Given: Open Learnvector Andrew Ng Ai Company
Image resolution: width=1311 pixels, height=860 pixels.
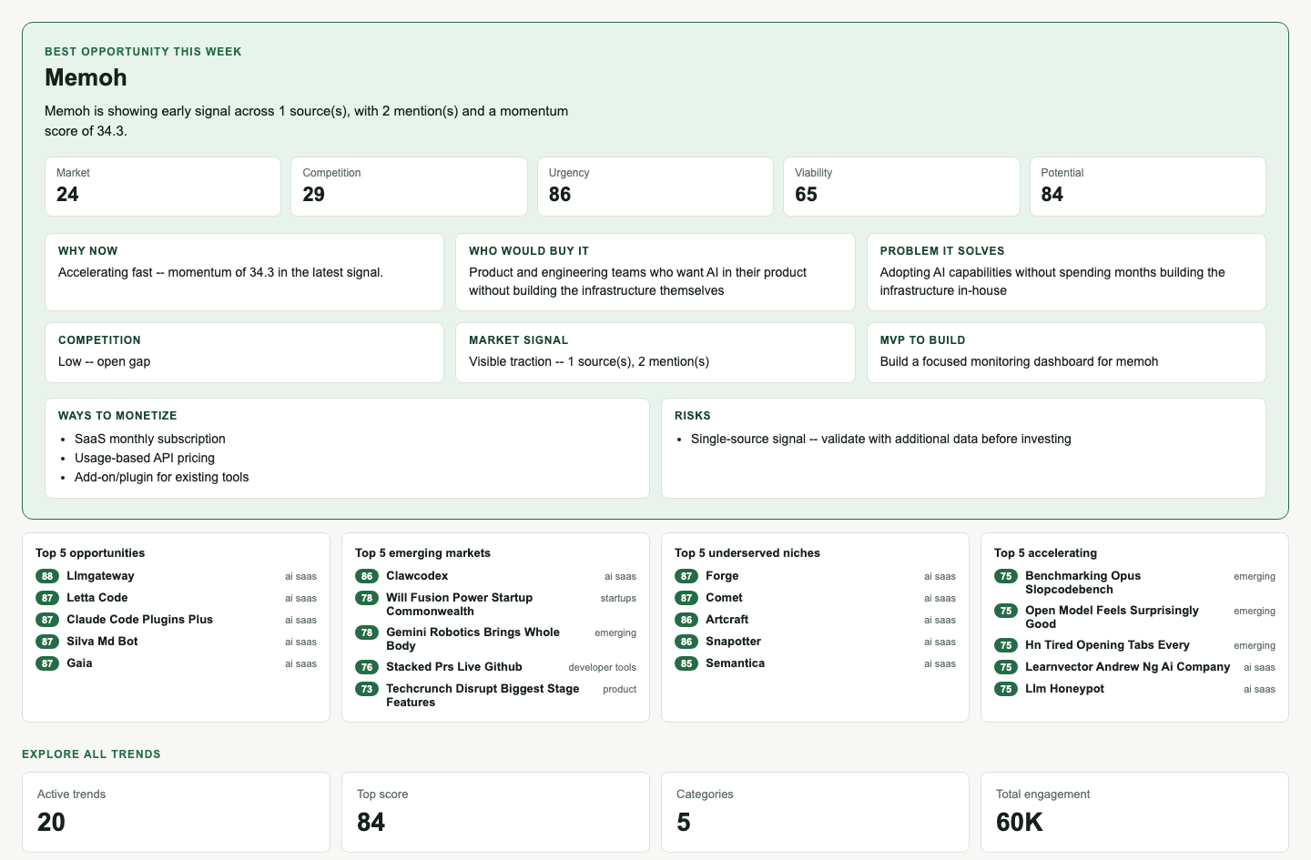Looking at the screenshot, I should (1134, 667).
